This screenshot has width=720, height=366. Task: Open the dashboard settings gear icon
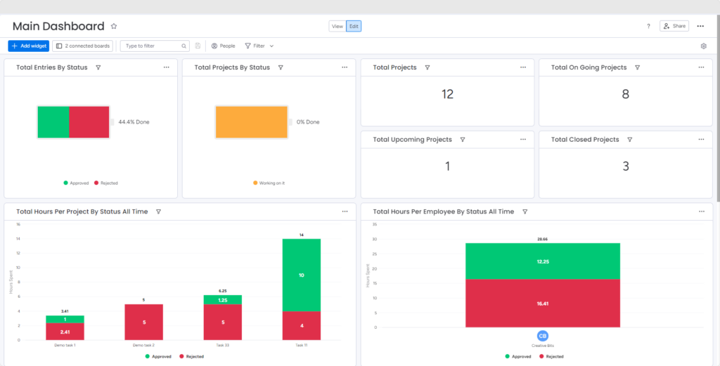703,46
